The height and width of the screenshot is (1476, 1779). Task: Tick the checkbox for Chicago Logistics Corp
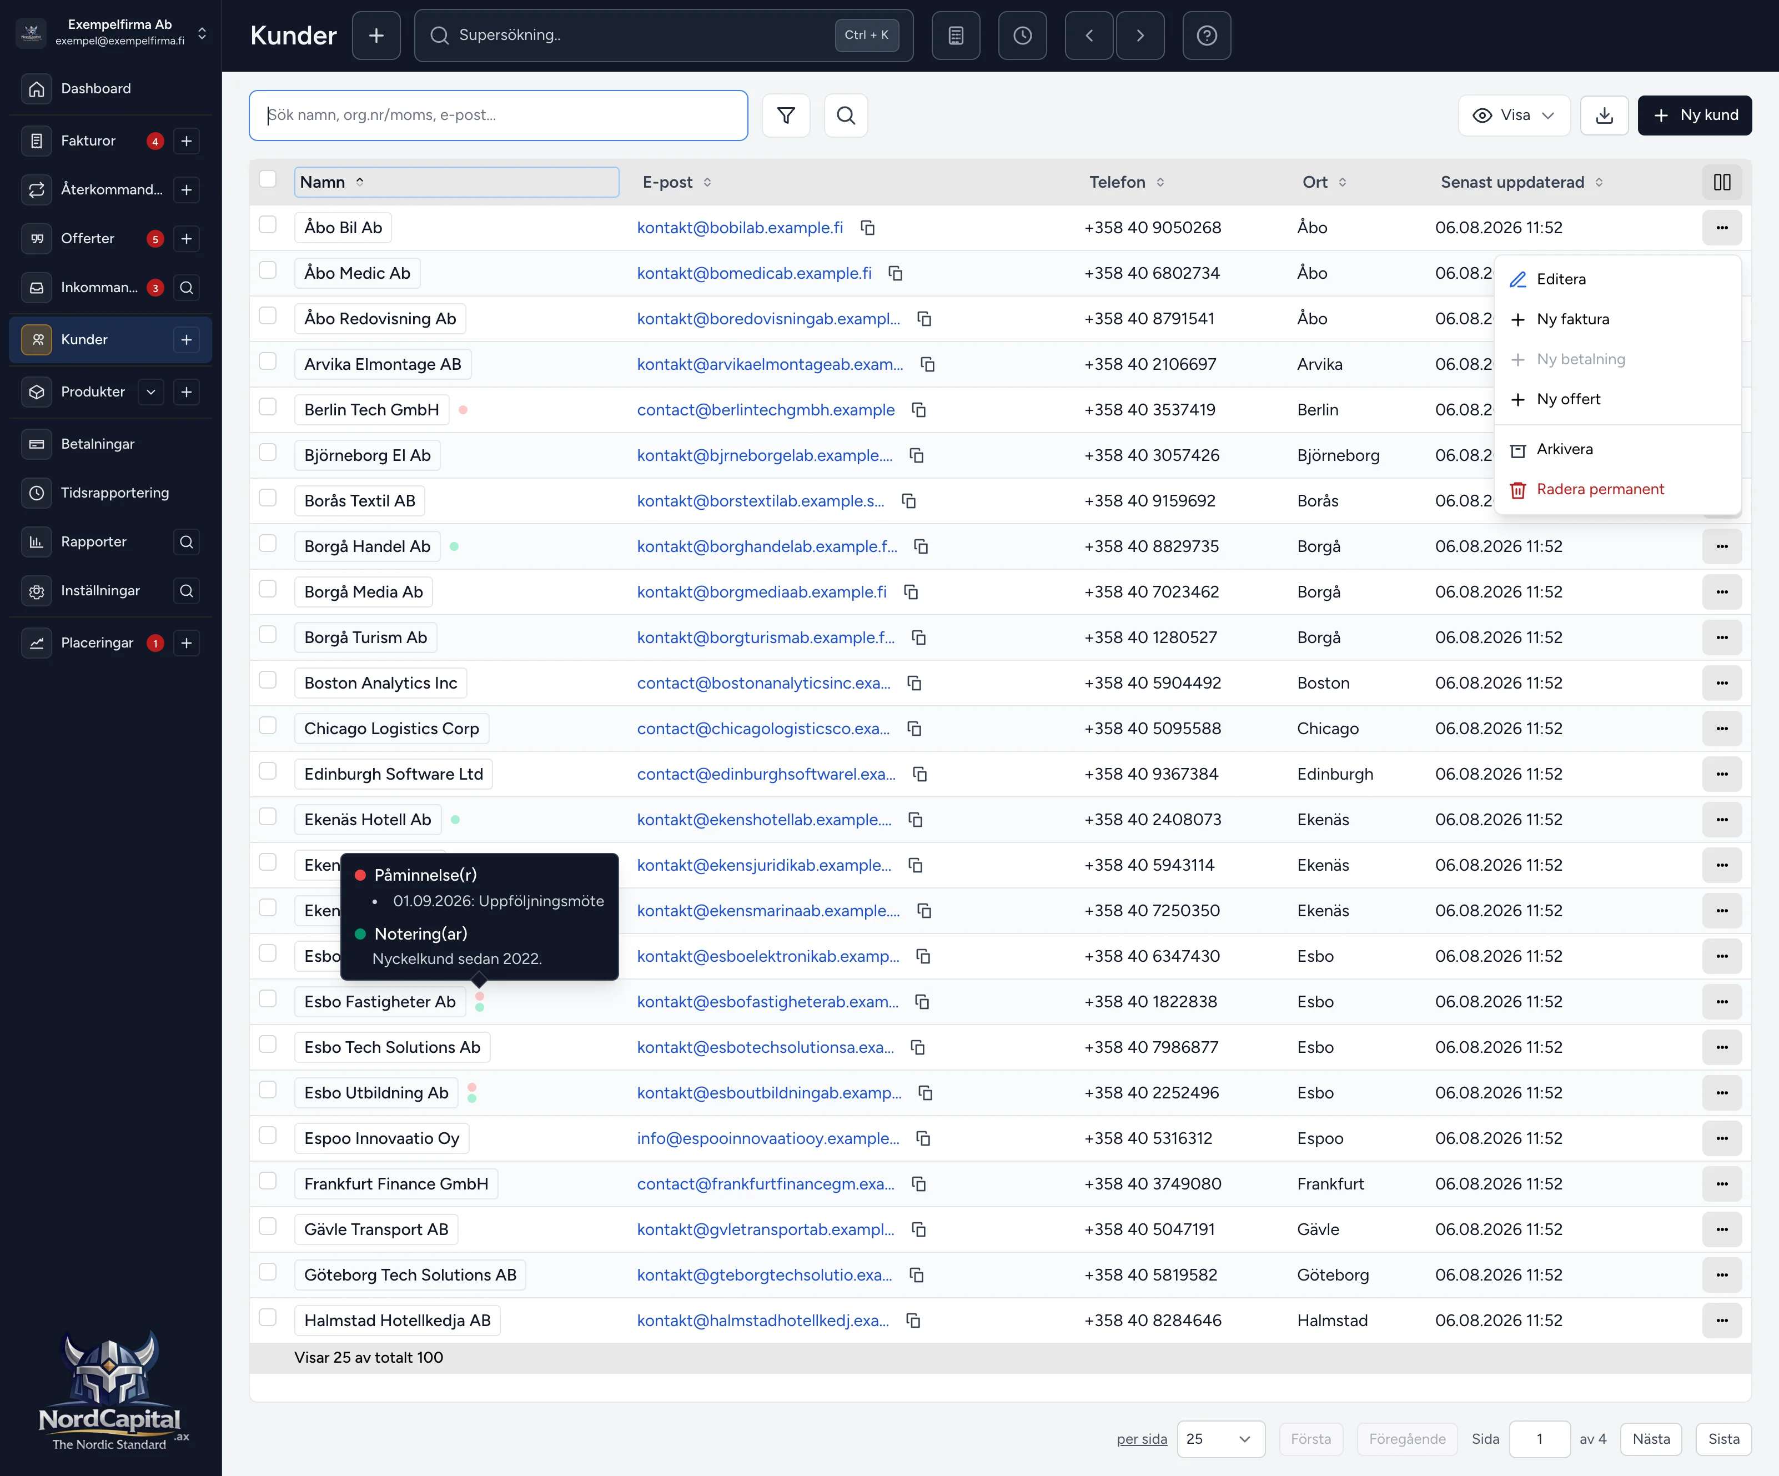pos(268,725)
